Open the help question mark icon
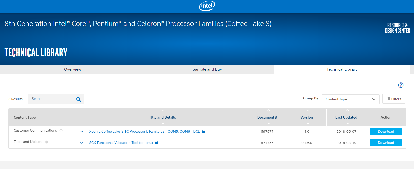The image size is (414, 169). pyautogui.click(x=401, y=85)
